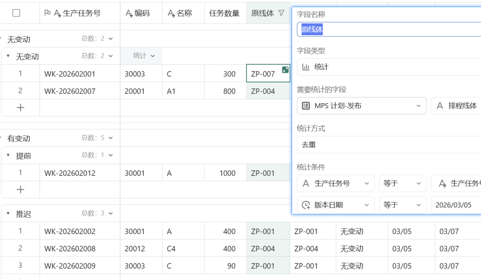
Task: Select cell WK-202602007
Action: [80, 90]
